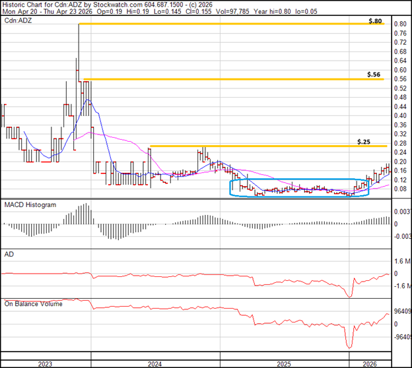Select the 2024 year marker
Image resolution: width=412 pixels, height=368 pixels.
(156, 363)
